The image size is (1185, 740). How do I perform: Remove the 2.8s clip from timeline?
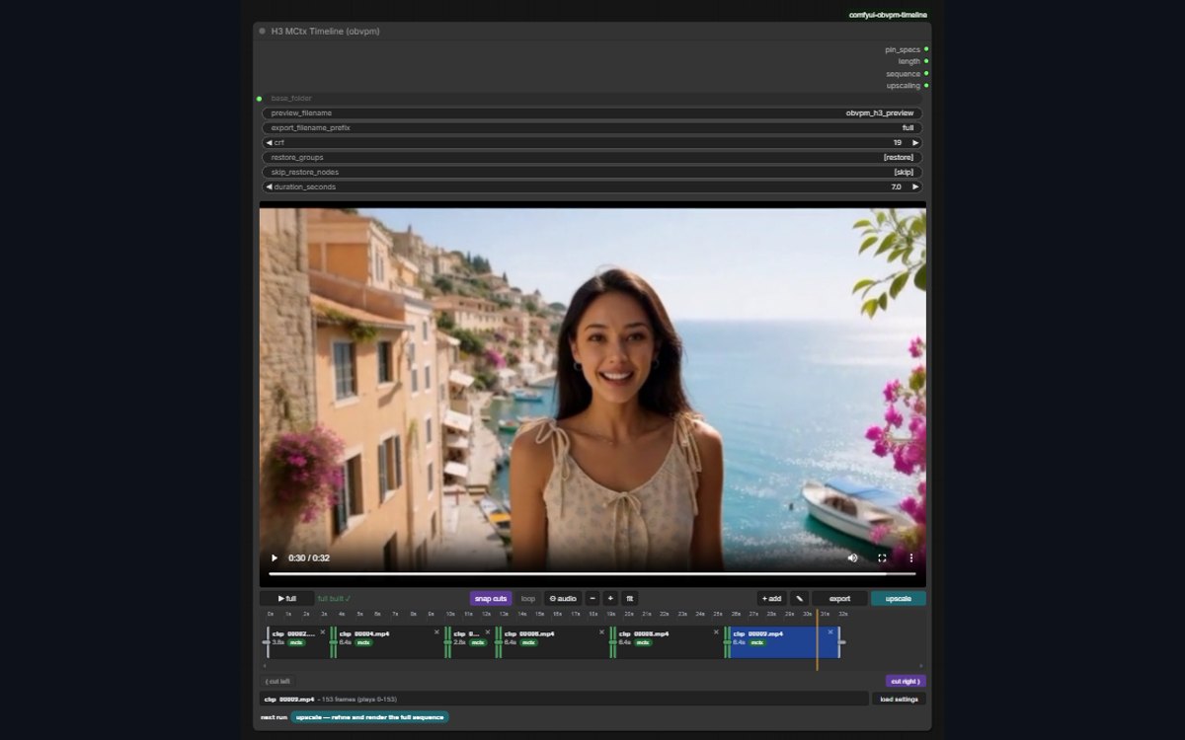click(x=487, y=632)
